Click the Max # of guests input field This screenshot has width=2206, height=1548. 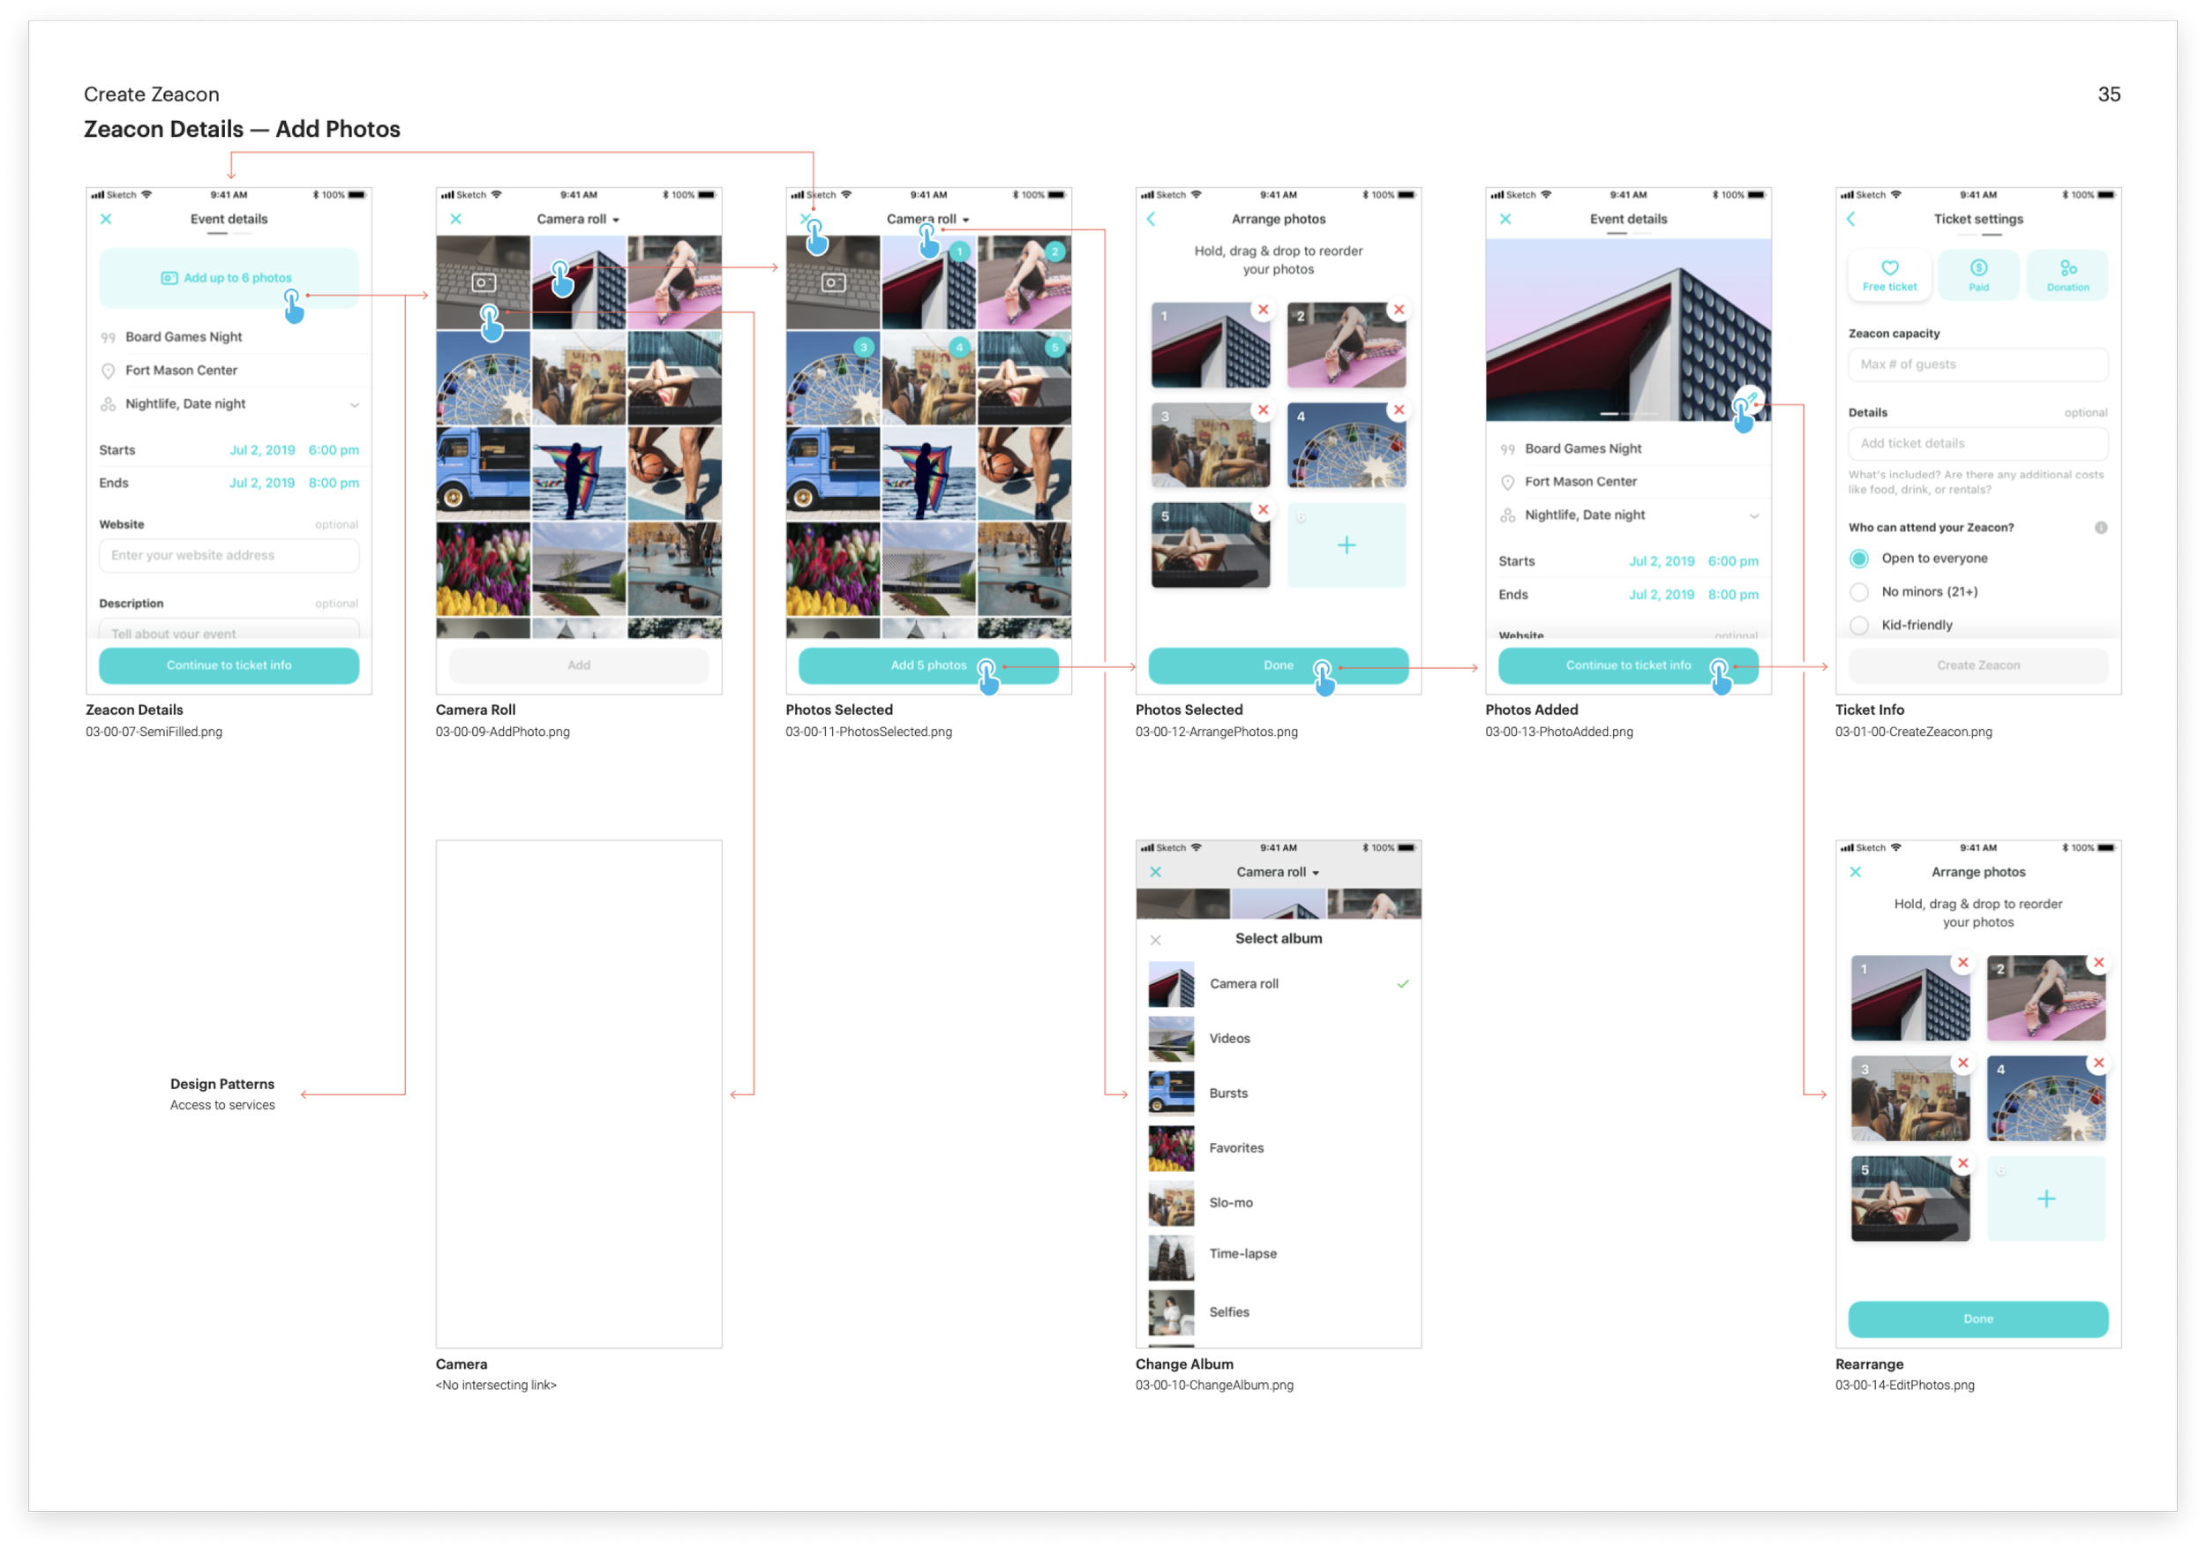1977,365
